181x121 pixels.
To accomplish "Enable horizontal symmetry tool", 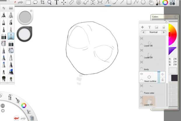I will click(x=93, y=2).
